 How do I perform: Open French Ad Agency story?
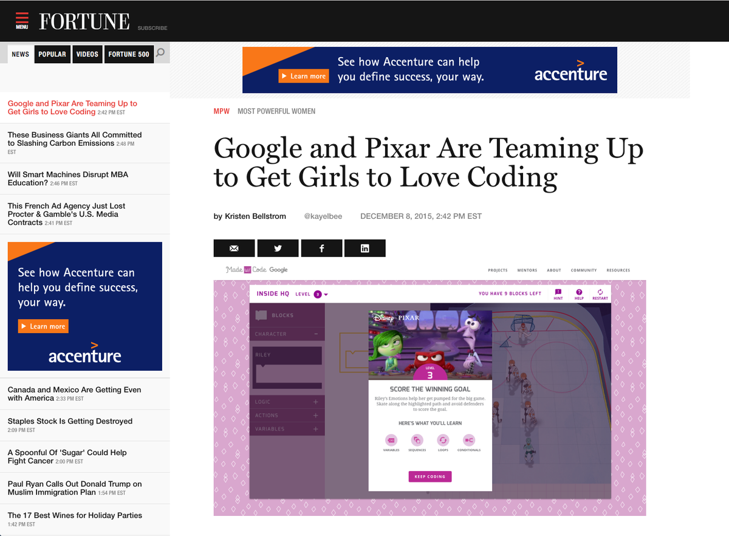tap(67, 214)
